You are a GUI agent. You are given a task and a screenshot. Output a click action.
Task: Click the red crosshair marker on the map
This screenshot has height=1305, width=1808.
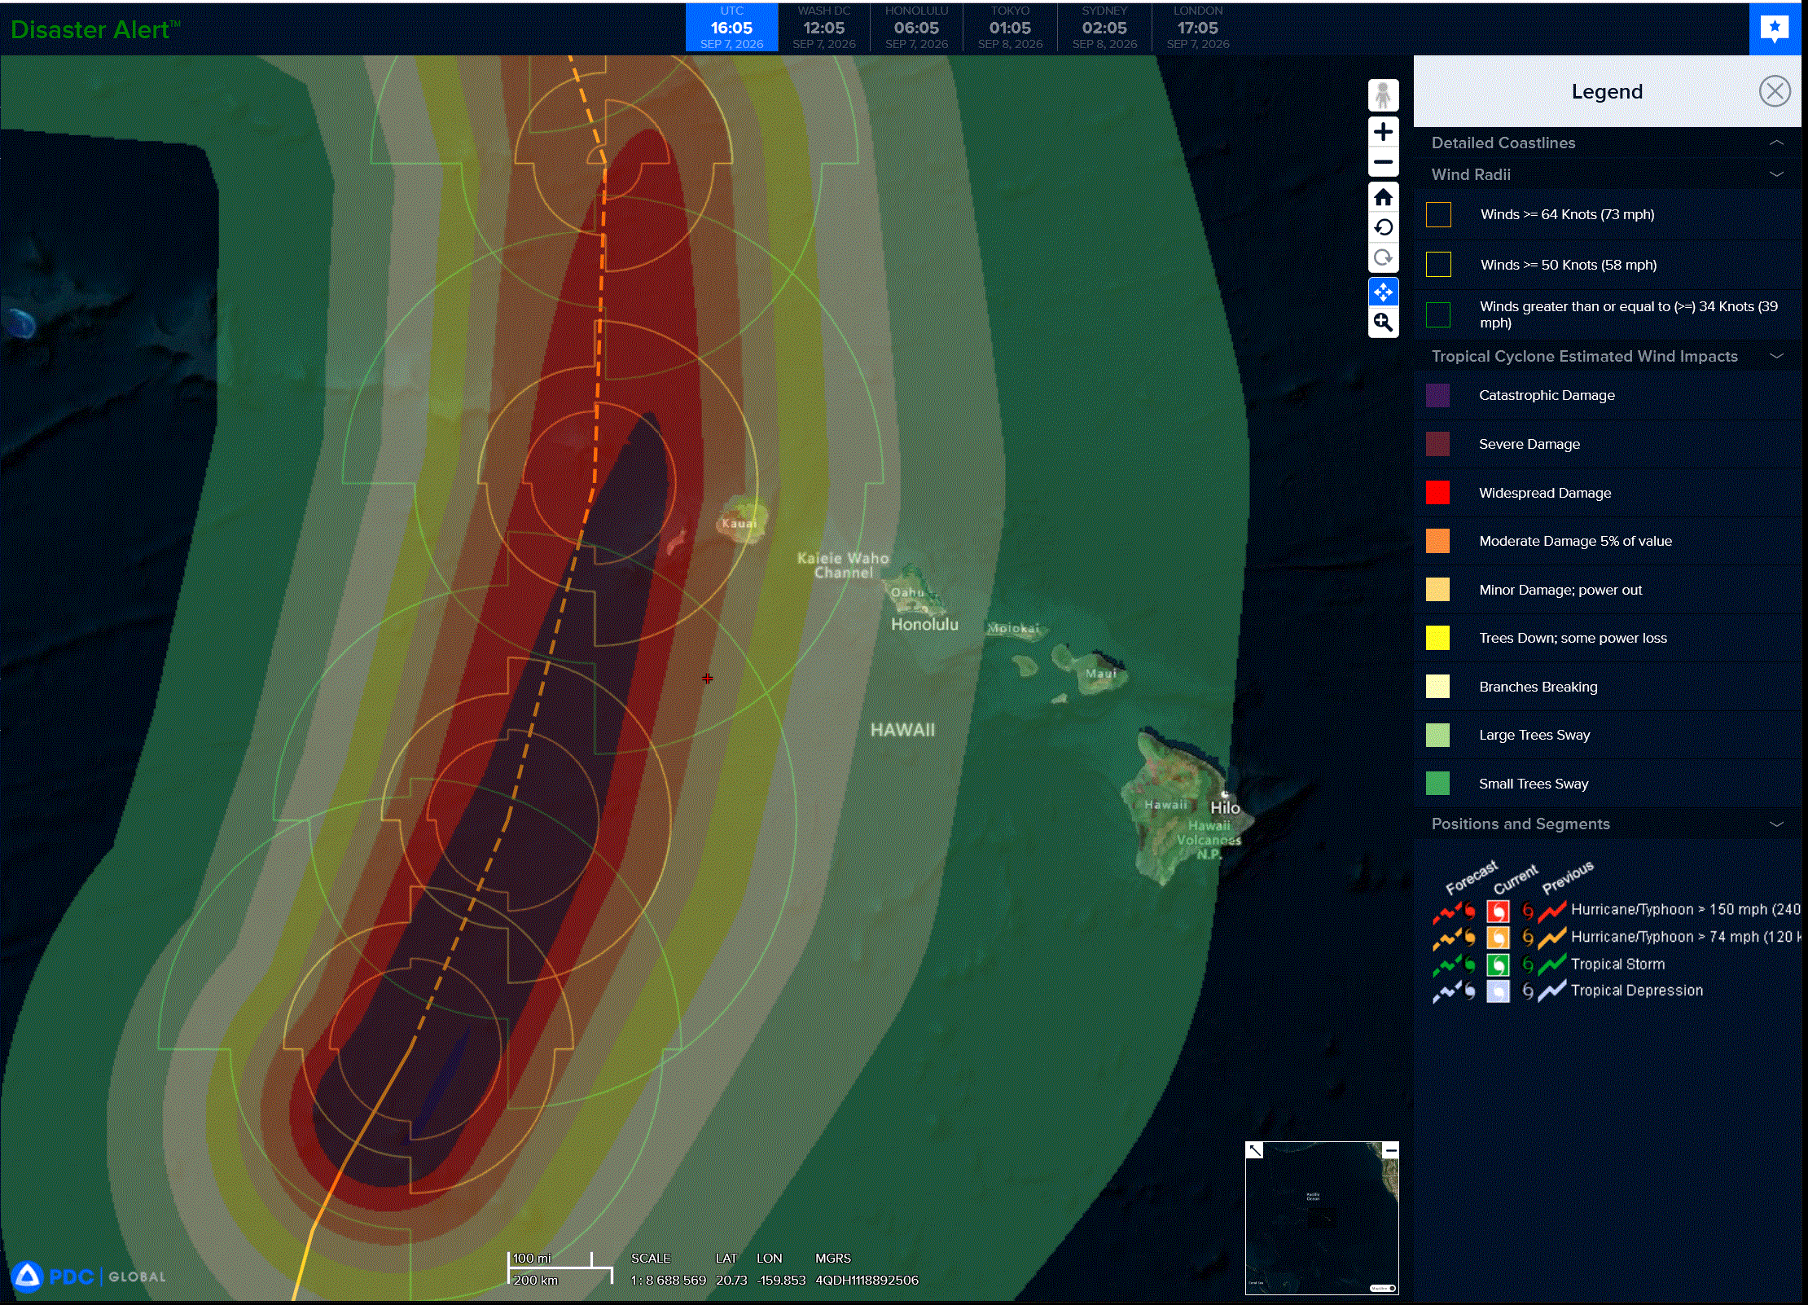click(708, 678)
